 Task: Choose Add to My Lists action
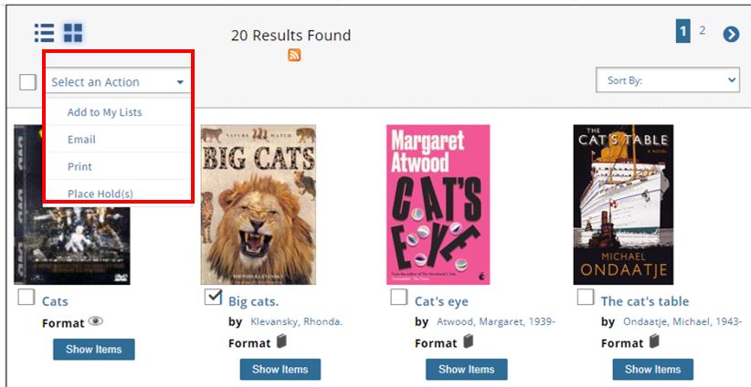pyautogui.click(x=105, y=112)
